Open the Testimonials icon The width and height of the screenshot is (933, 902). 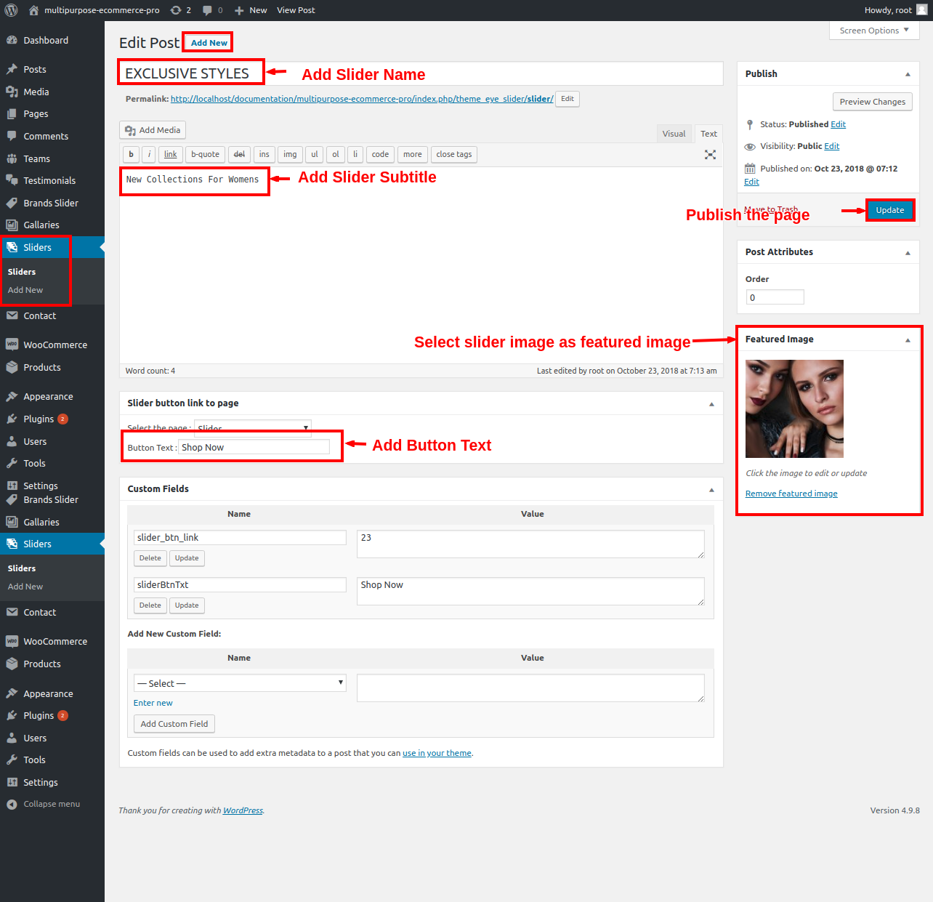pyautogui.click(x=12, y=180)
